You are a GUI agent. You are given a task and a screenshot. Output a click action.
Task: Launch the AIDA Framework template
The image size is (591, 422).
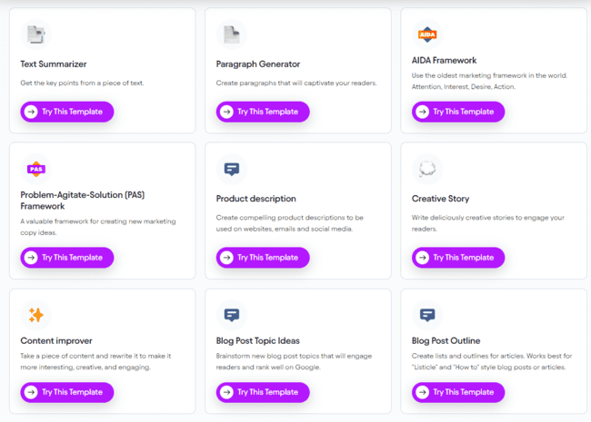coord(458,112)
